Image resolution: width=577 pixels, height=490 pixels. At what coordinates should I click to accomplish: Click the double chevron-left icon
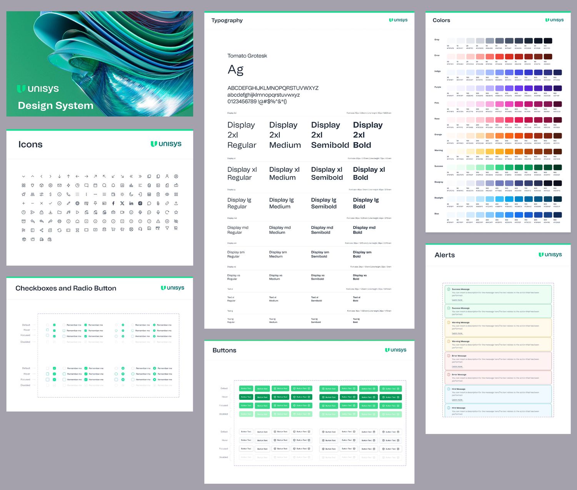pyautogui.click(x=131, y=176)
